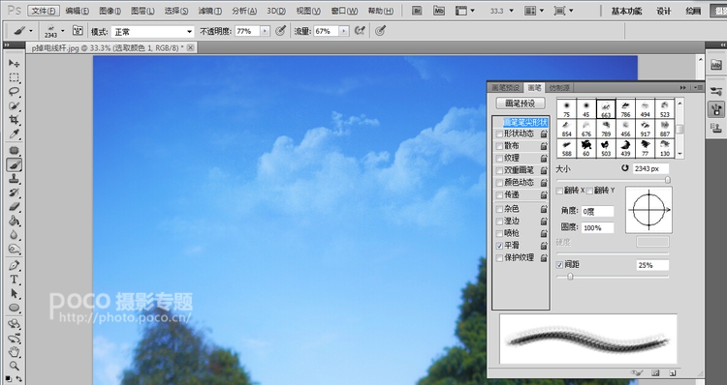
Task: Enable 散布 checkbox
Action: tap(499, 146)
